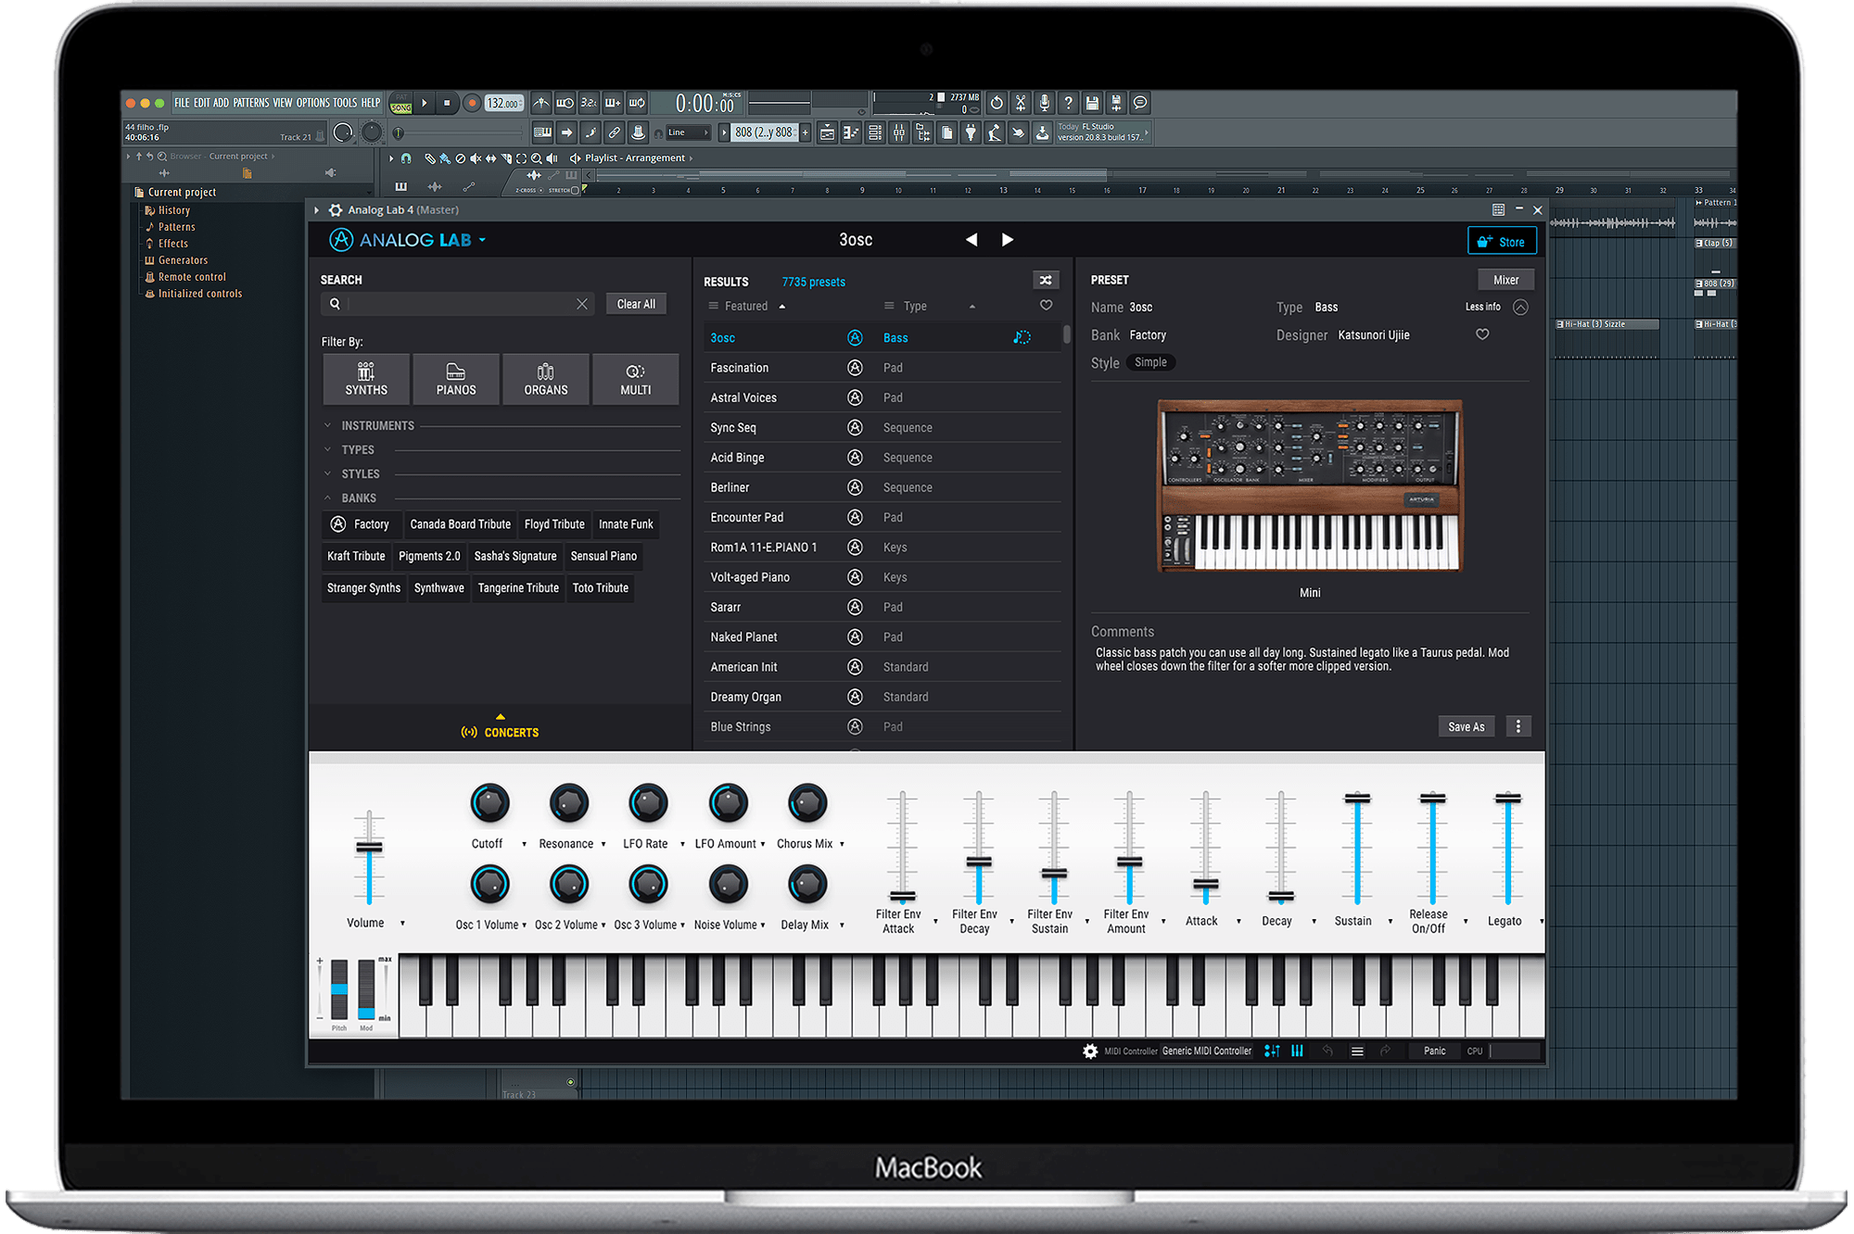The image size is (1854, 1234).
Task: Open the Cutoff knob assignment dropdown
Action: pyautogui.click(x=524, y=844)
